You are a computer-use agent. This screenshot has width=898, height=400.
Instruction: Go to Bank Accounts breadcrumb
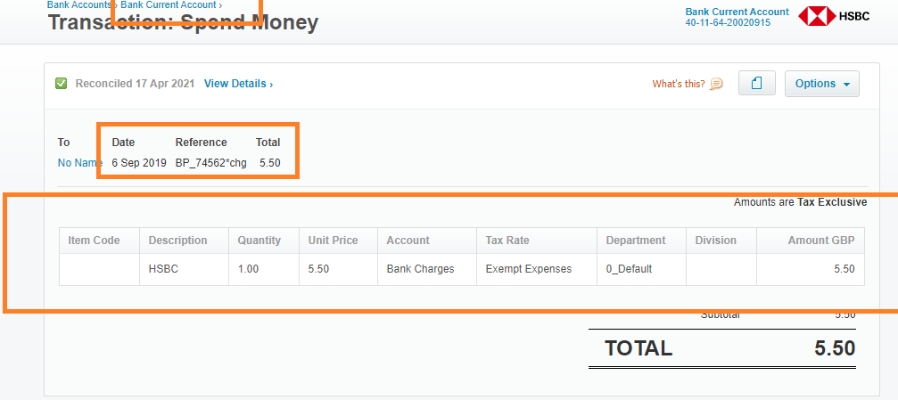[x=79, y=4]
